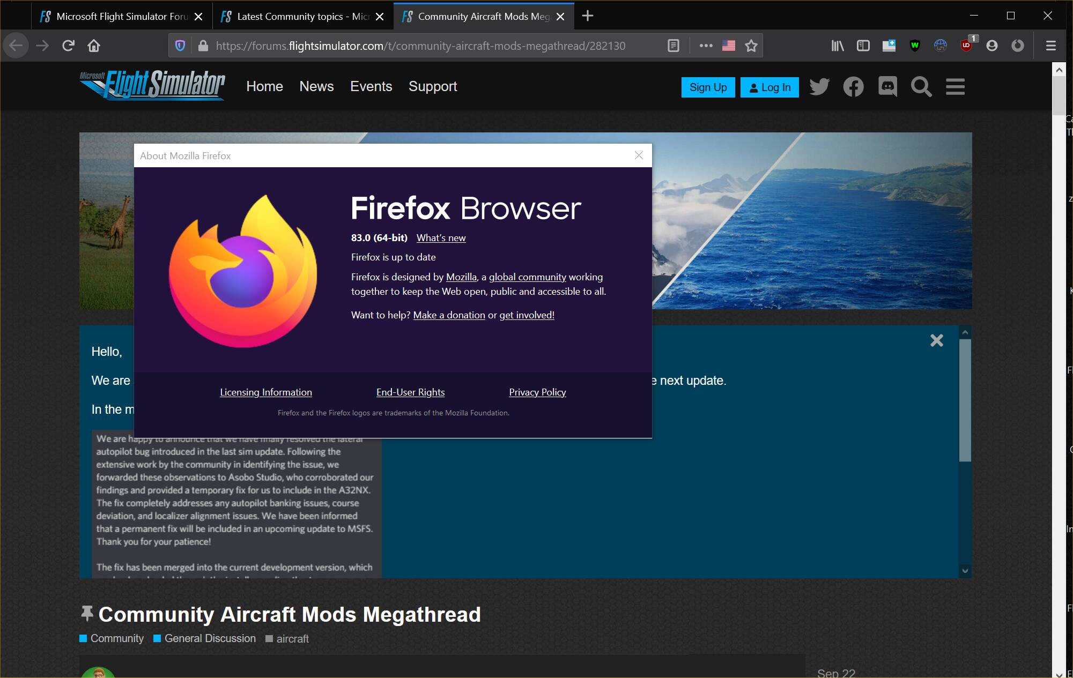Open the uBlock Origin extension icon
Screen dimensions: 1073x678
[x=966, y=46]
